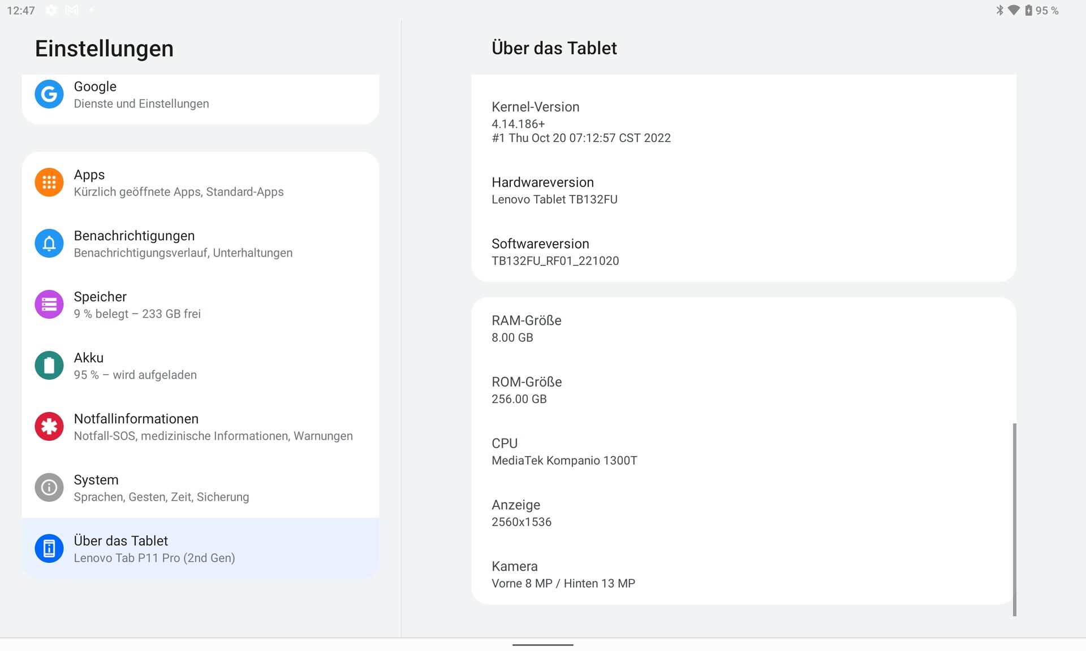Click the right panel scrollbar
The width and height of the screenshot is (1086, 651).
coord(1015,519)
